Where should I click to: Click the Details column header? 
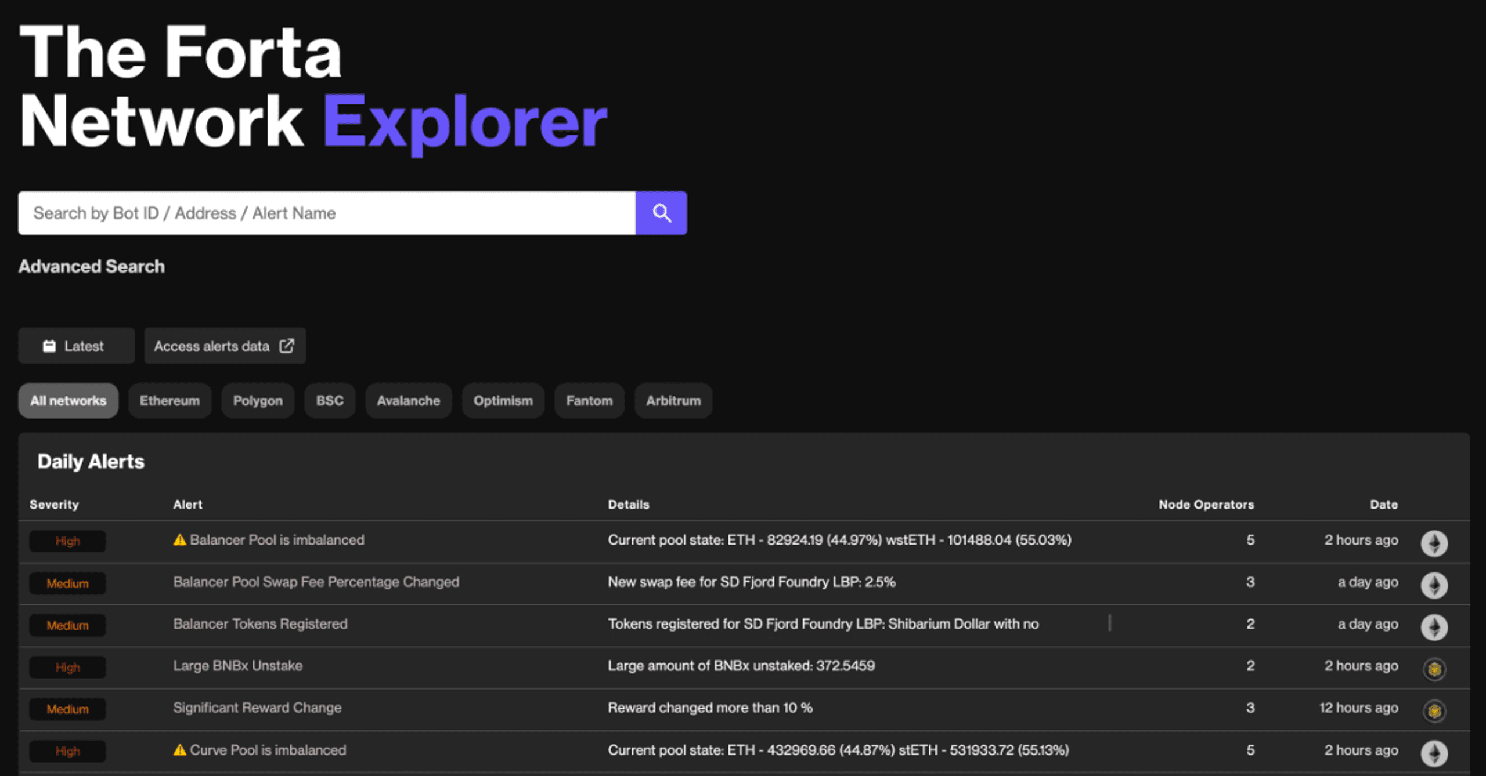pyautogui.click(x=629, y=505)
